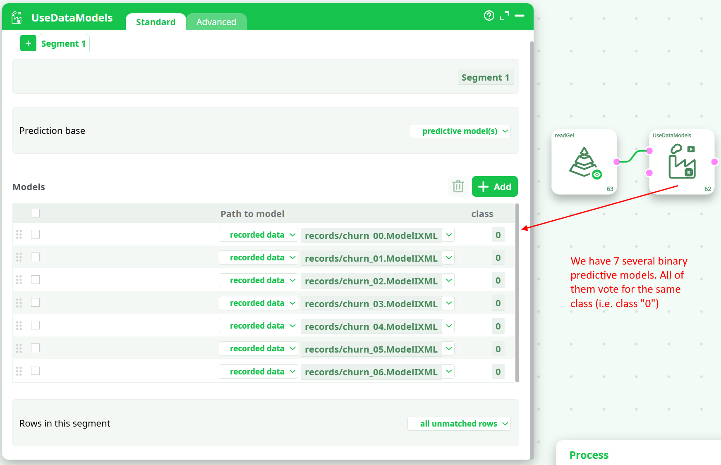Switch to the Advanced tab
The height and width of the screenshot is (465, 721).
216,22
